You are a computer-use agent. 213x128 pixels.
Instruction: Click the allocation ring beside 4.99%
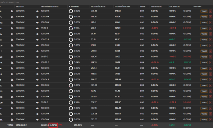pos(71,28)
